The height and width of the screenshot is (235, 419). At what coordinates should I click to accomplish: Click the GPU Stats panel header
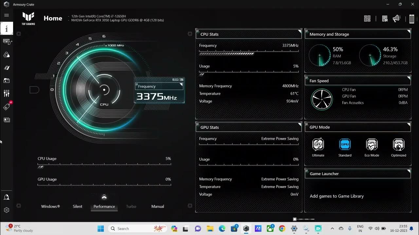249,127
